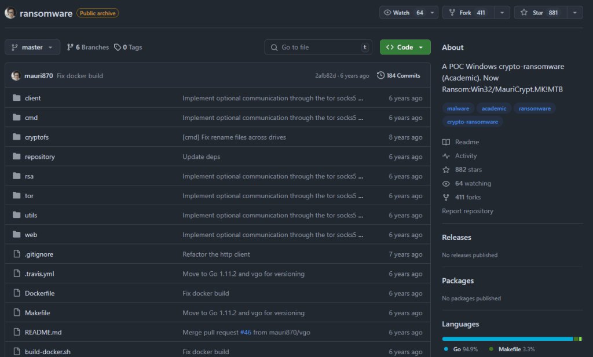Expand the Fork options dropdown arrow
Image resolution: width=593 pixels, height=357 pixels.
[502, 13]
